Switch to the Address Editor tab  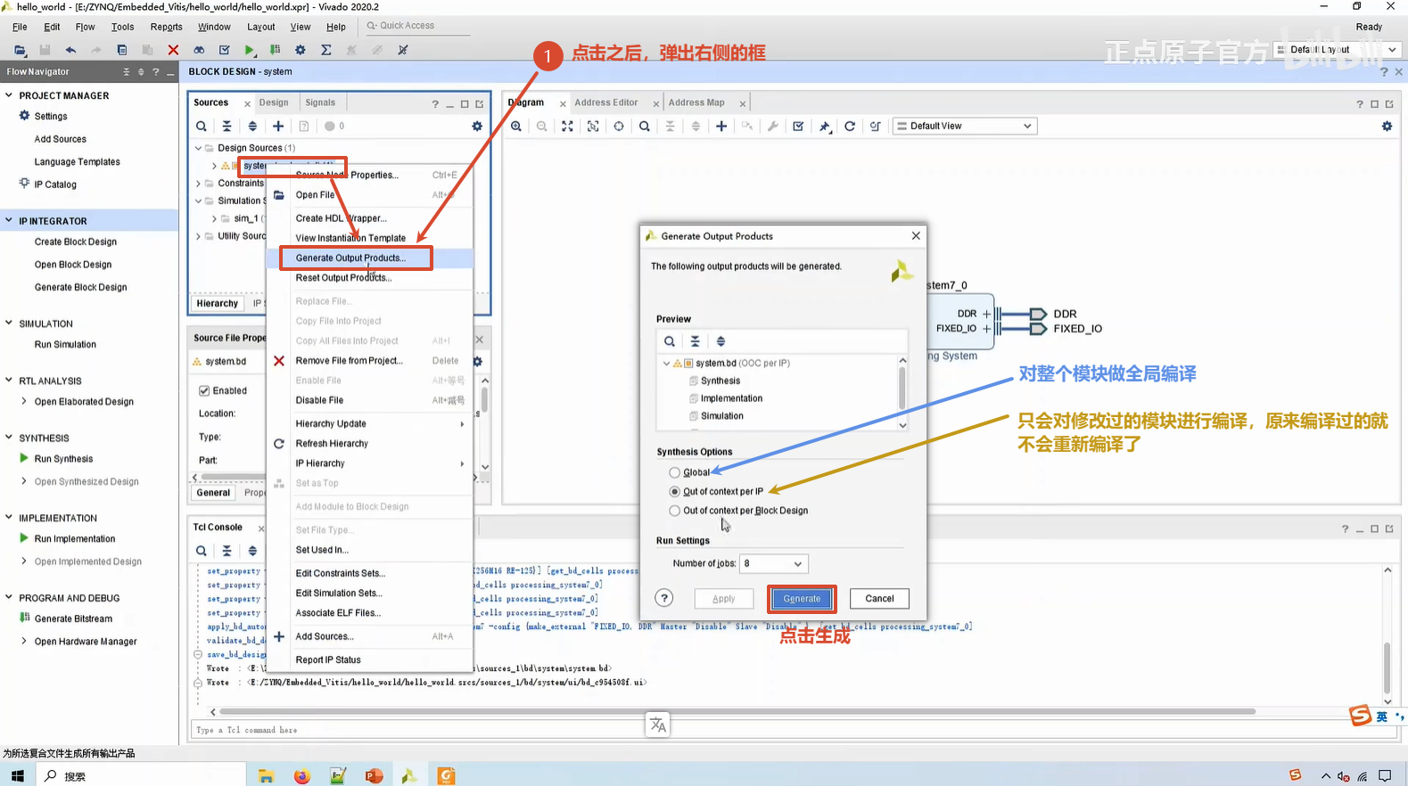point(606,102)
